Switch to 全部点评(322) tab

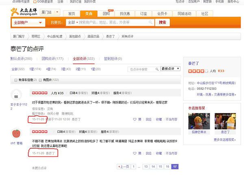[84, 59]
